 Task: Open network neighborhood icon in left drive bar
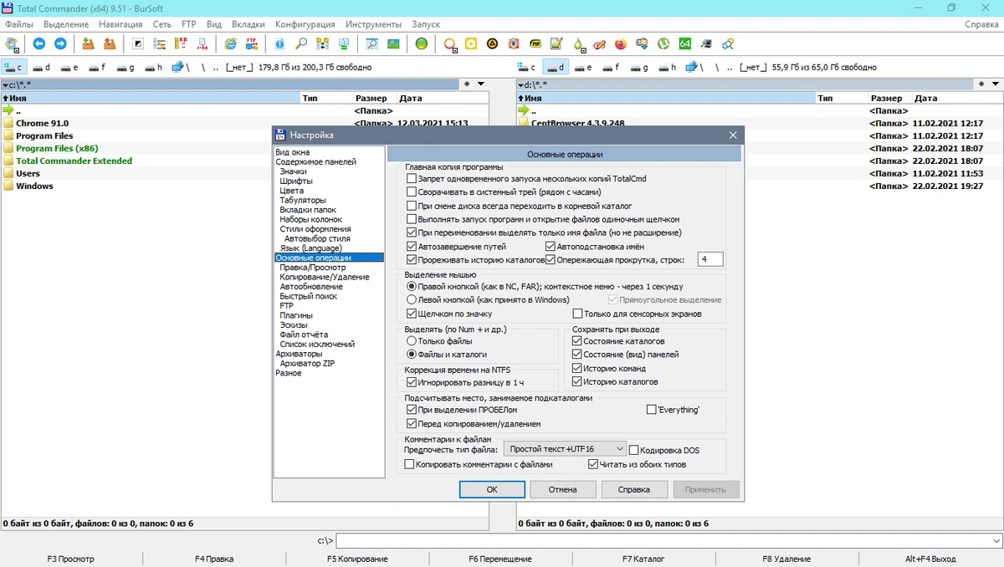182,67
